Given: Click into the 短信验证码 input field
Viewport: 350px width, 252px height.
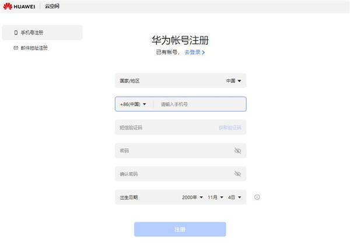Looking at the screenshot, I should click(x=163, y=127).
